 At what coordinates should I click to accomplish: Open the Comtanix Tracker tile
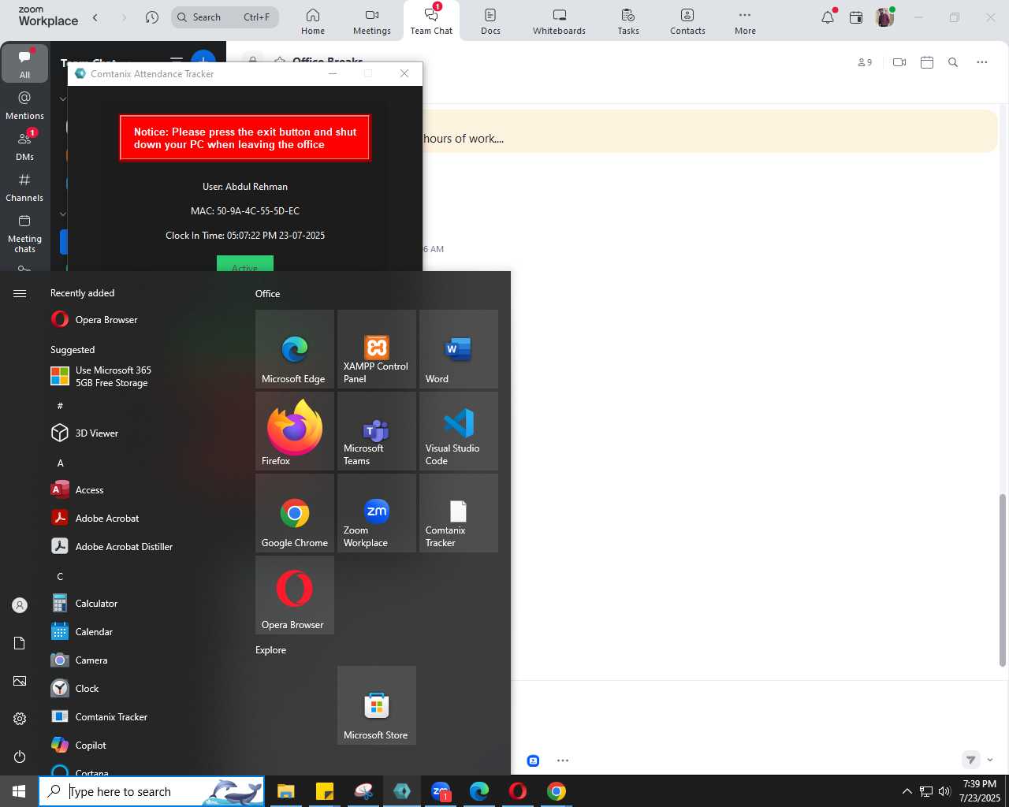(x=459, y=513)
